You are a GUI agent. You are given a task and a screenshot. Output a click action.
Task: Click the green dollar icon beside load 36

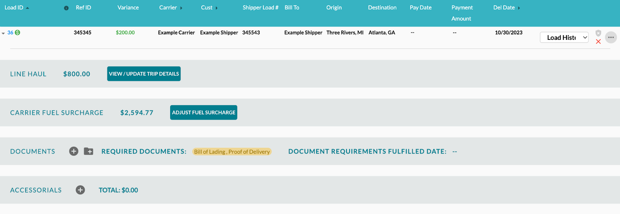click(17, 33)
